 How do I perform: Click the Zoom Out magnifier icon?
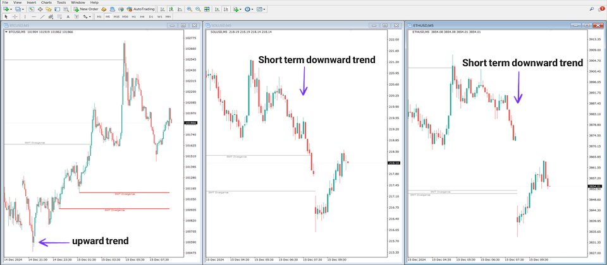point(198,9)
